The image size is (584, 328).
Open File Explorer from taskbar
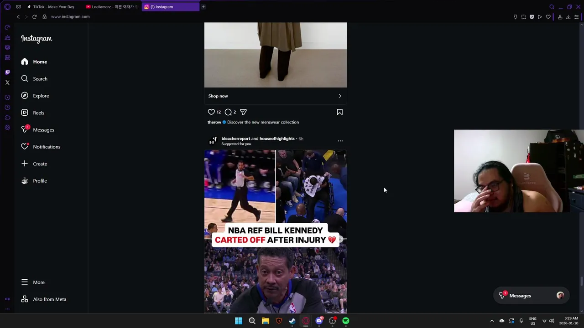(x=265, y=321)
